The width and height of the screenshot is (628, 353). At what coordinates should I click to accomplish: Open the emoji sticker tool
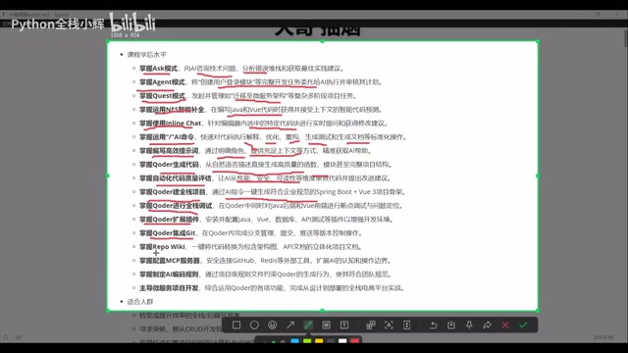[273, 325]
